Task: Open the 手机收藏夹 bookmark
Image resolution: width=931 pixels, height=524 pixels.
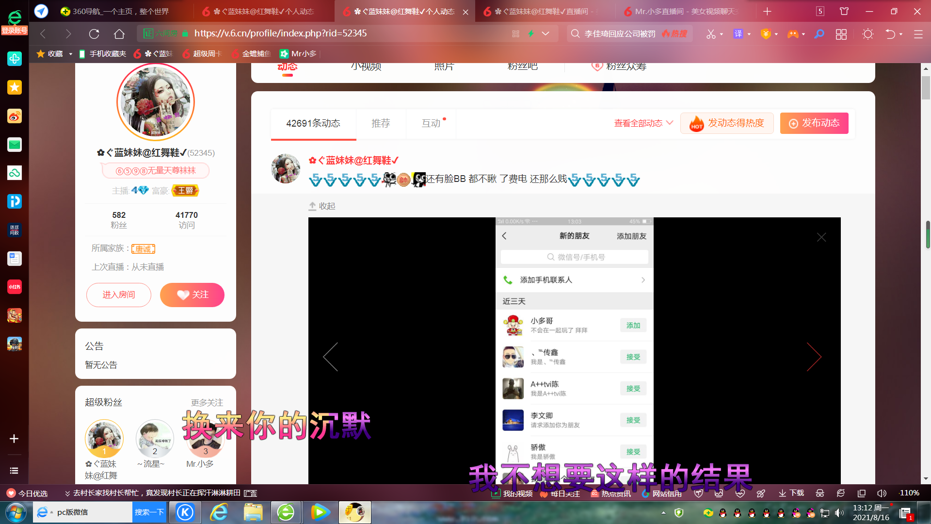Action: (102, 54)
